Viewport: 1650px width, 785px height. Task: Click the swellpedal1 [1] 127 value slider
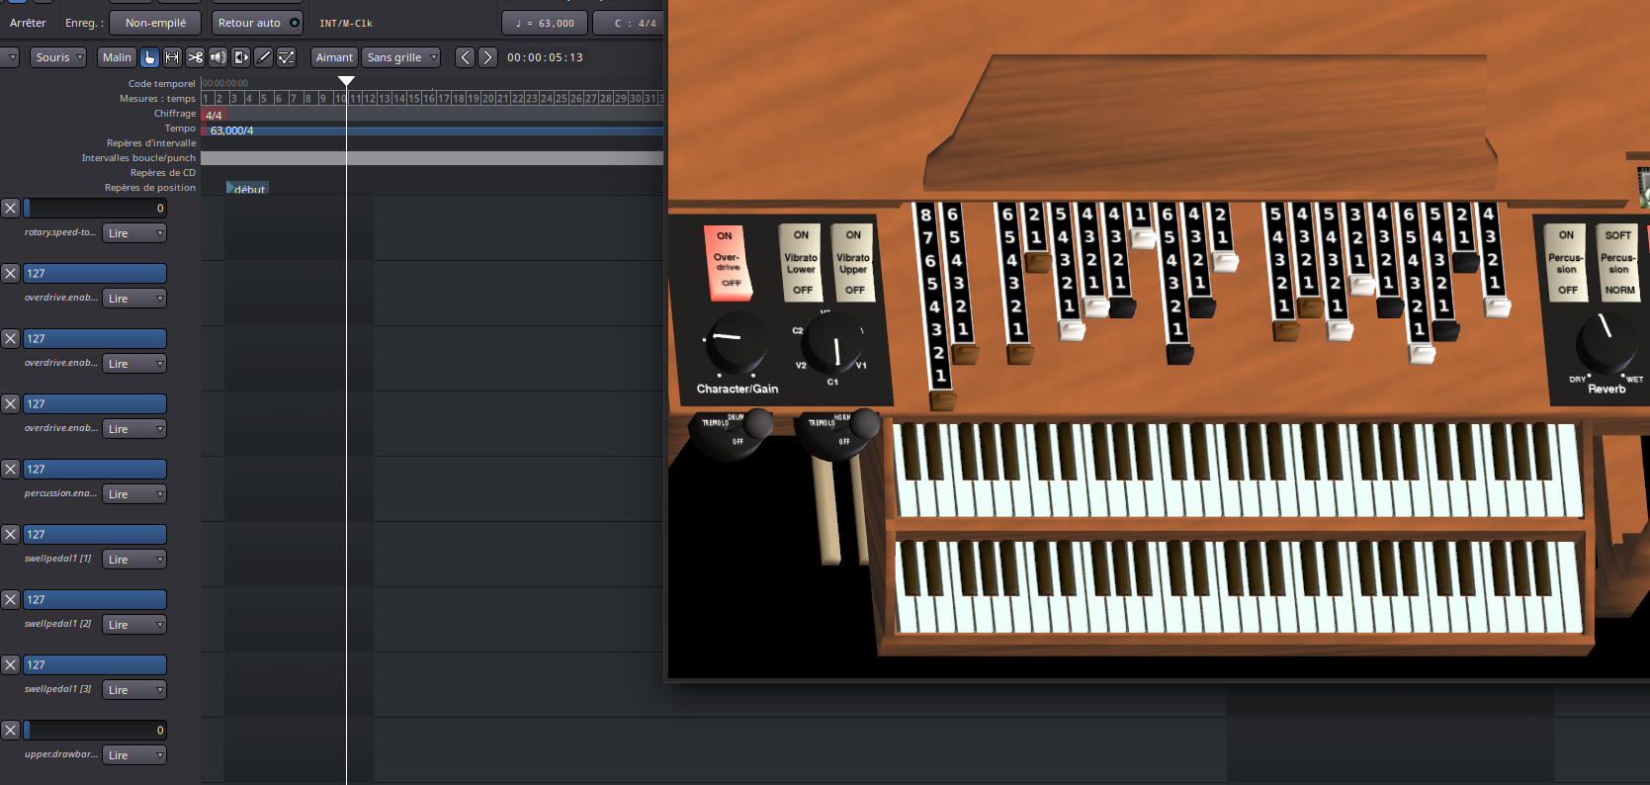(95, 534)
